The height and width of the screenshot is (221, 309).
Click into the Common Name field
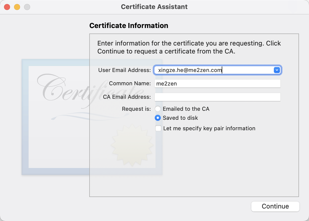point(217,84)
